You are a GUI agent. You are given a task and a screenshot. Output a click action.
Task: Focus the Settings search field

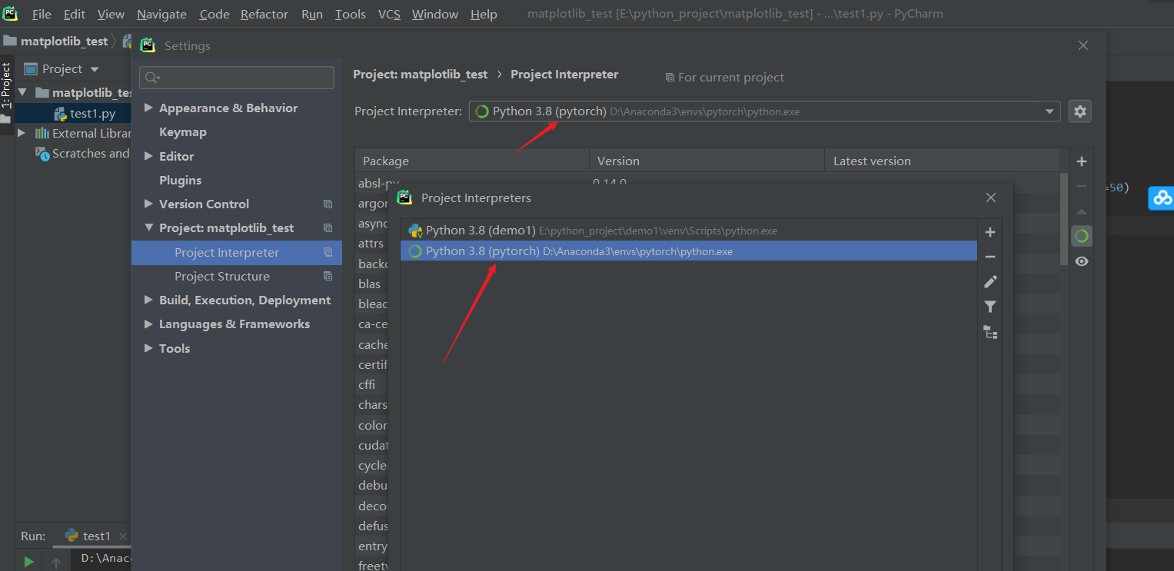tap(237, 77)
